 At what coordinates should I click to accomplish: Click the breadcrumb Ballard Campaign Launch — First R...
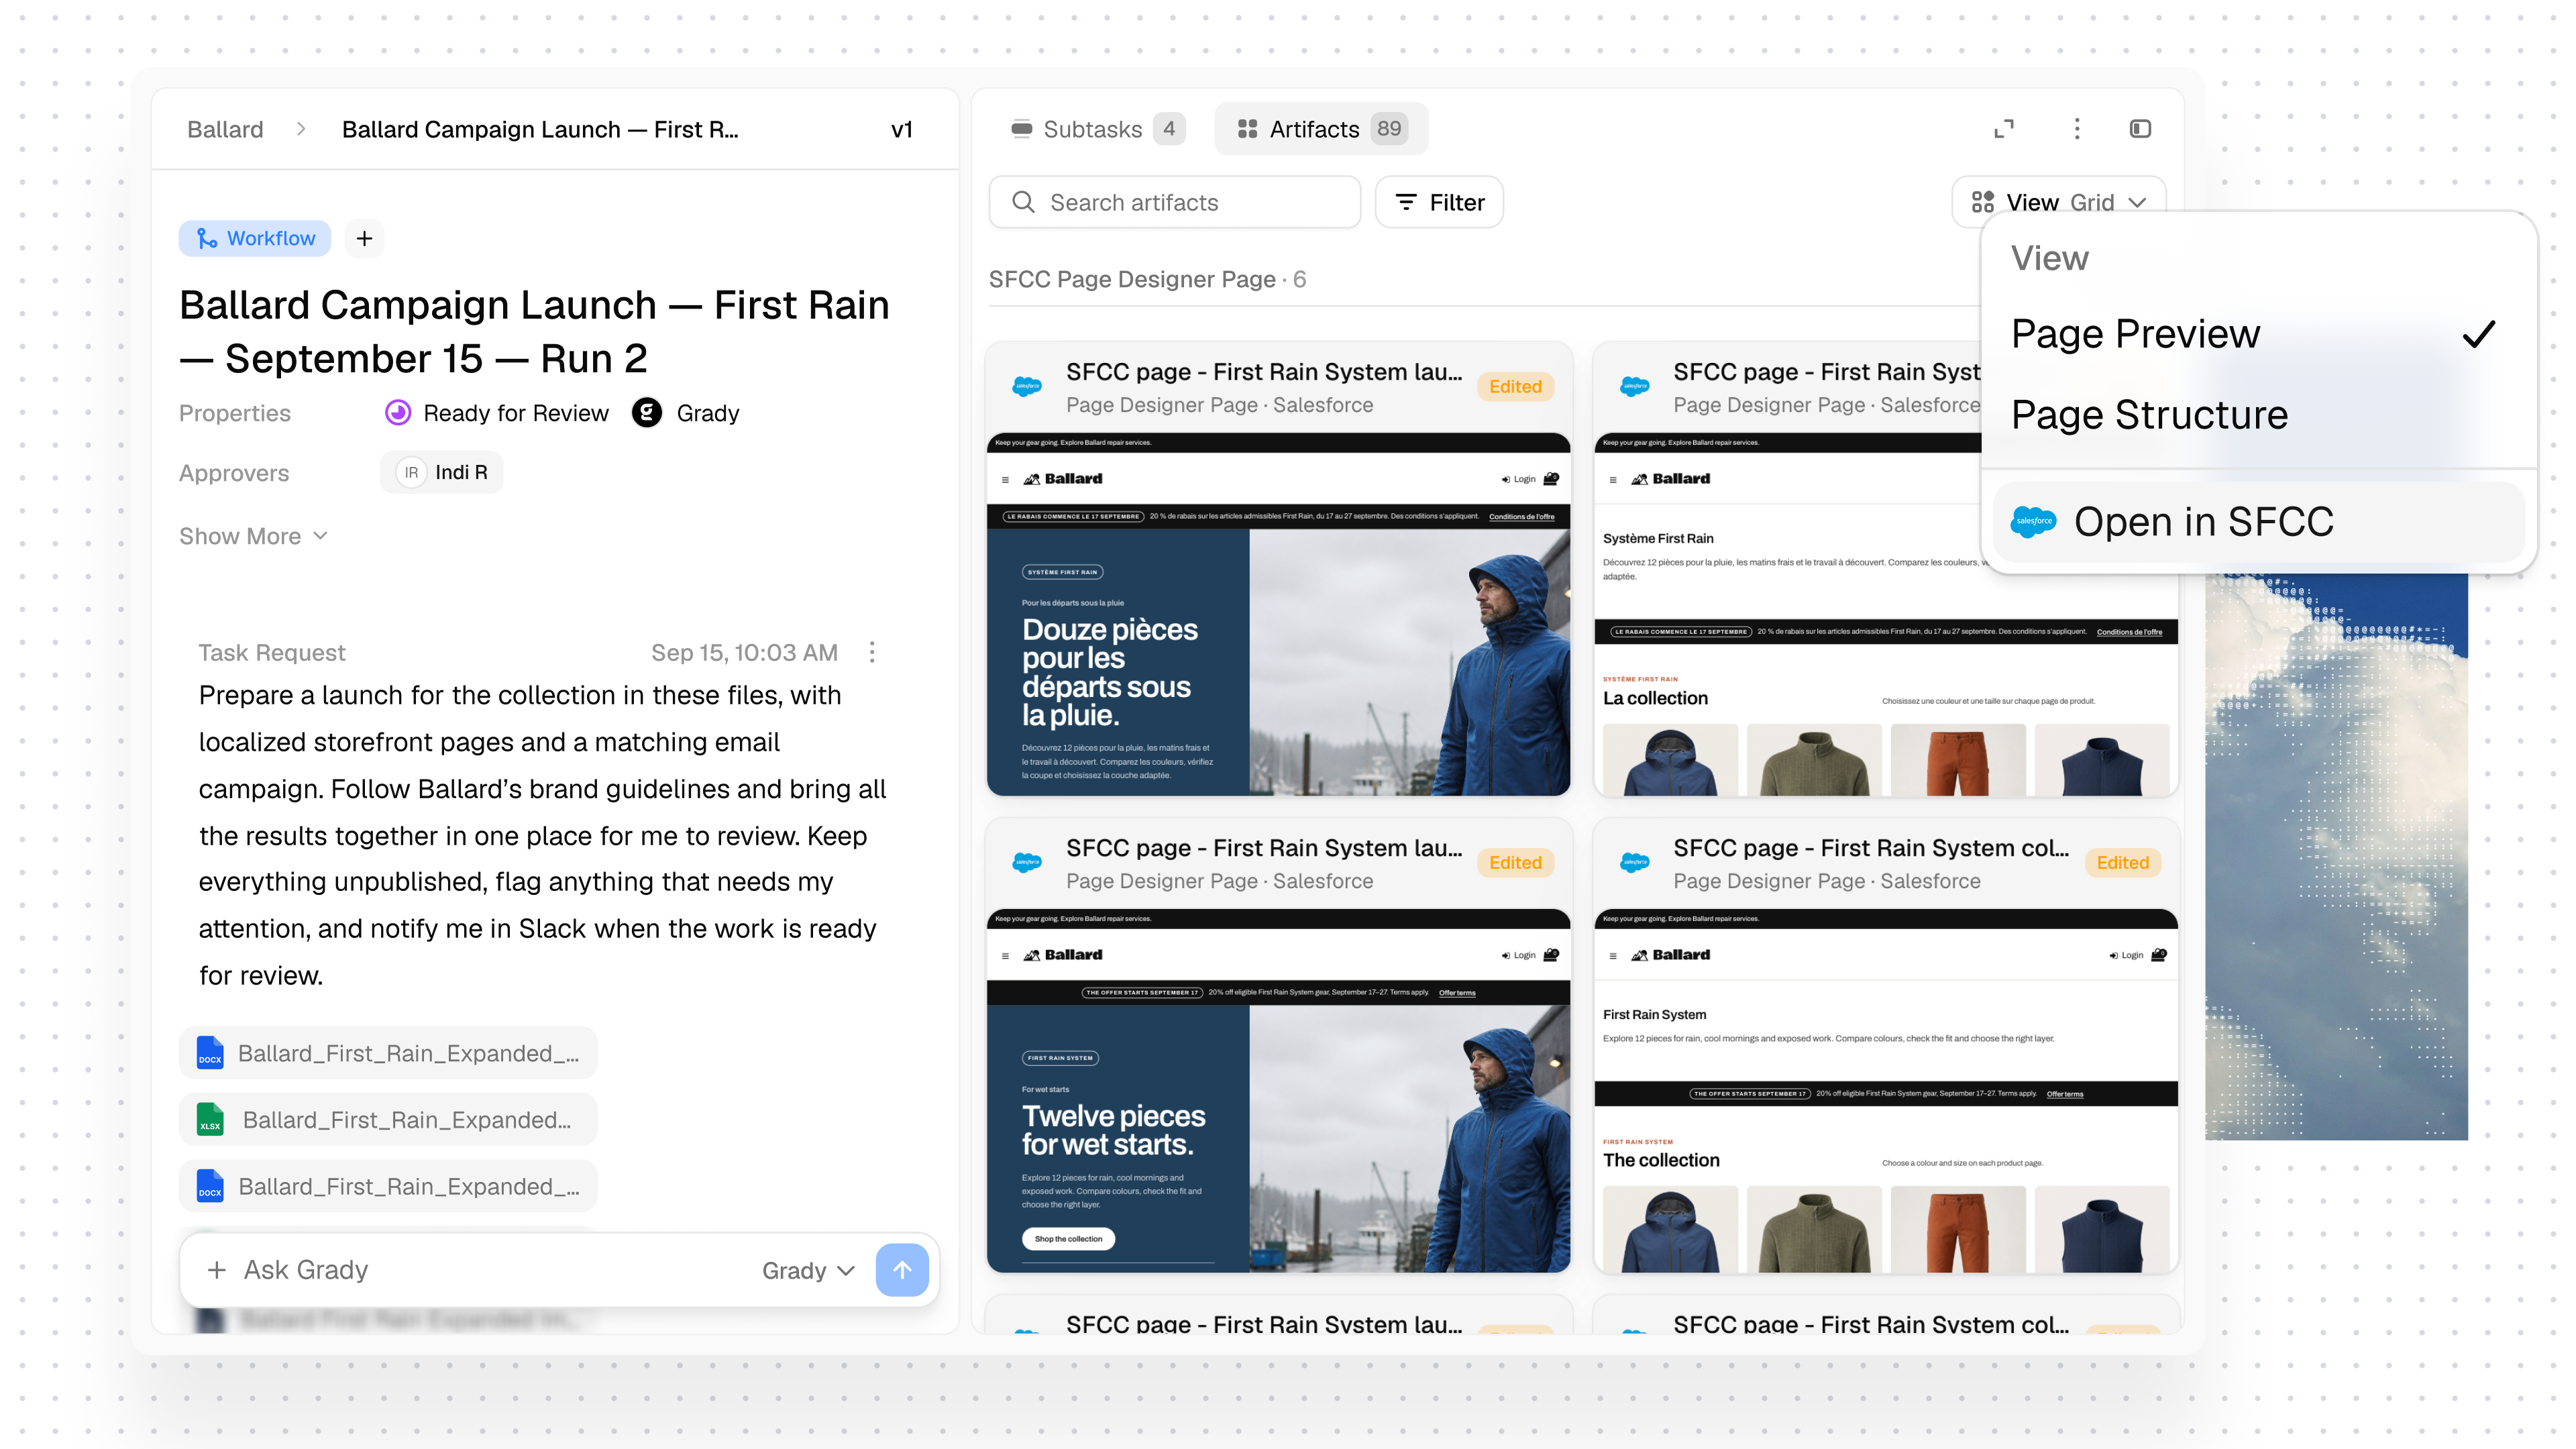pos(540,129)
